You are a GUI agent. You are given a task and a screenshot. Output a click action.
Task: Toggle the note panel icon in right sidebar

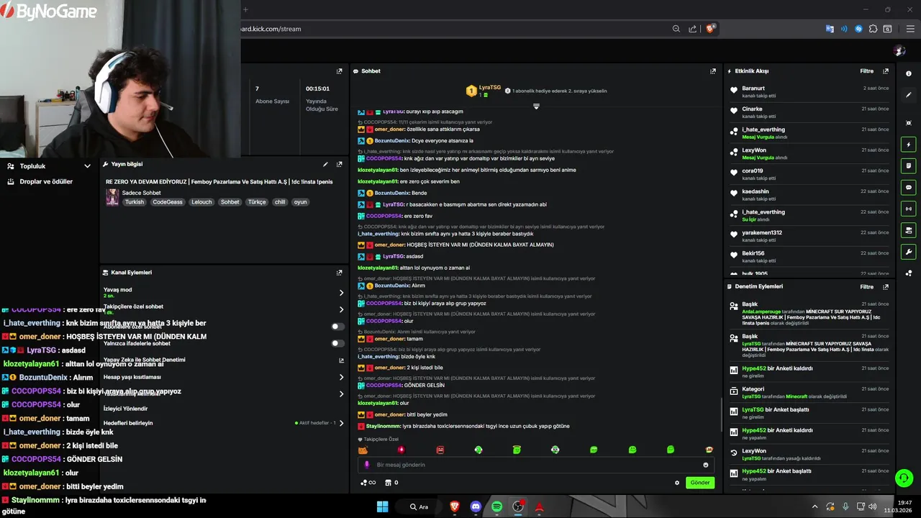[909, 166]
